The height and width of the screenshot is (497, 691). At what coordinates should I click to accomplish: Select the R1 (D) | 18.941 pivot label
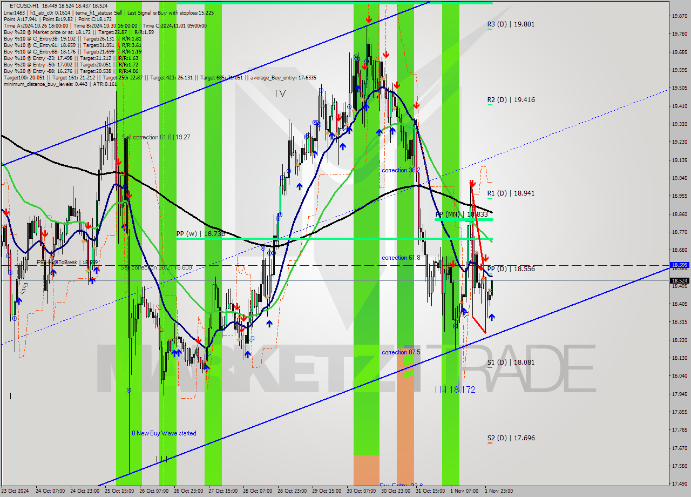click(x=511, y=193)
